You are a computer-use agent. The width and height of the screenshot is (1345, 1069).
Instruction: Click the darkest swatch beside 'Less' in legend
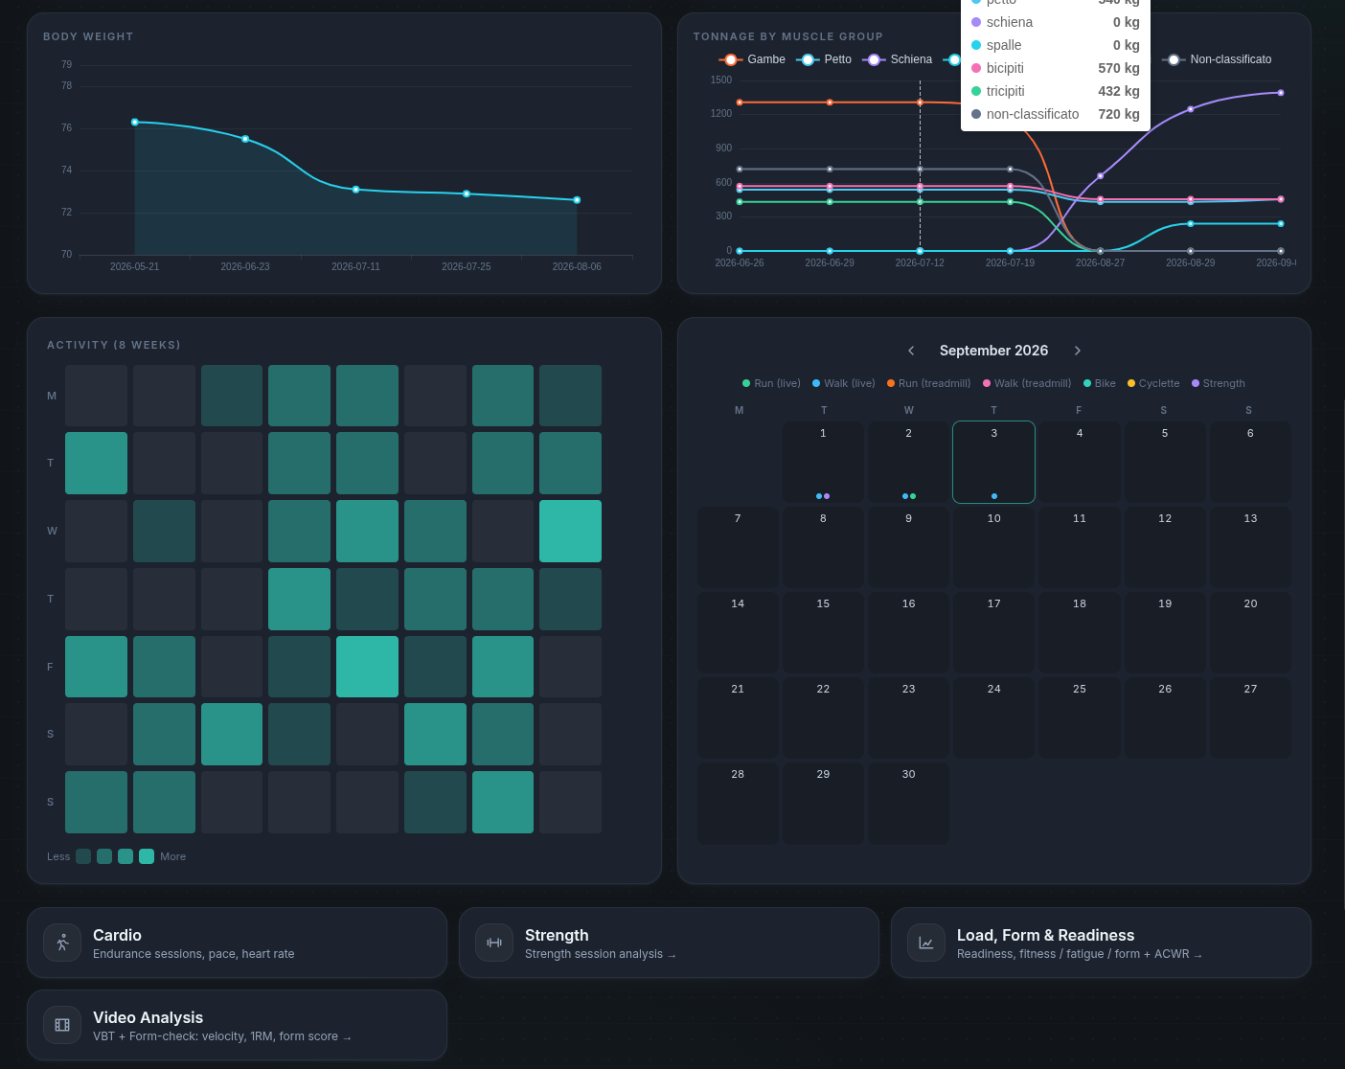pos(83,856)
